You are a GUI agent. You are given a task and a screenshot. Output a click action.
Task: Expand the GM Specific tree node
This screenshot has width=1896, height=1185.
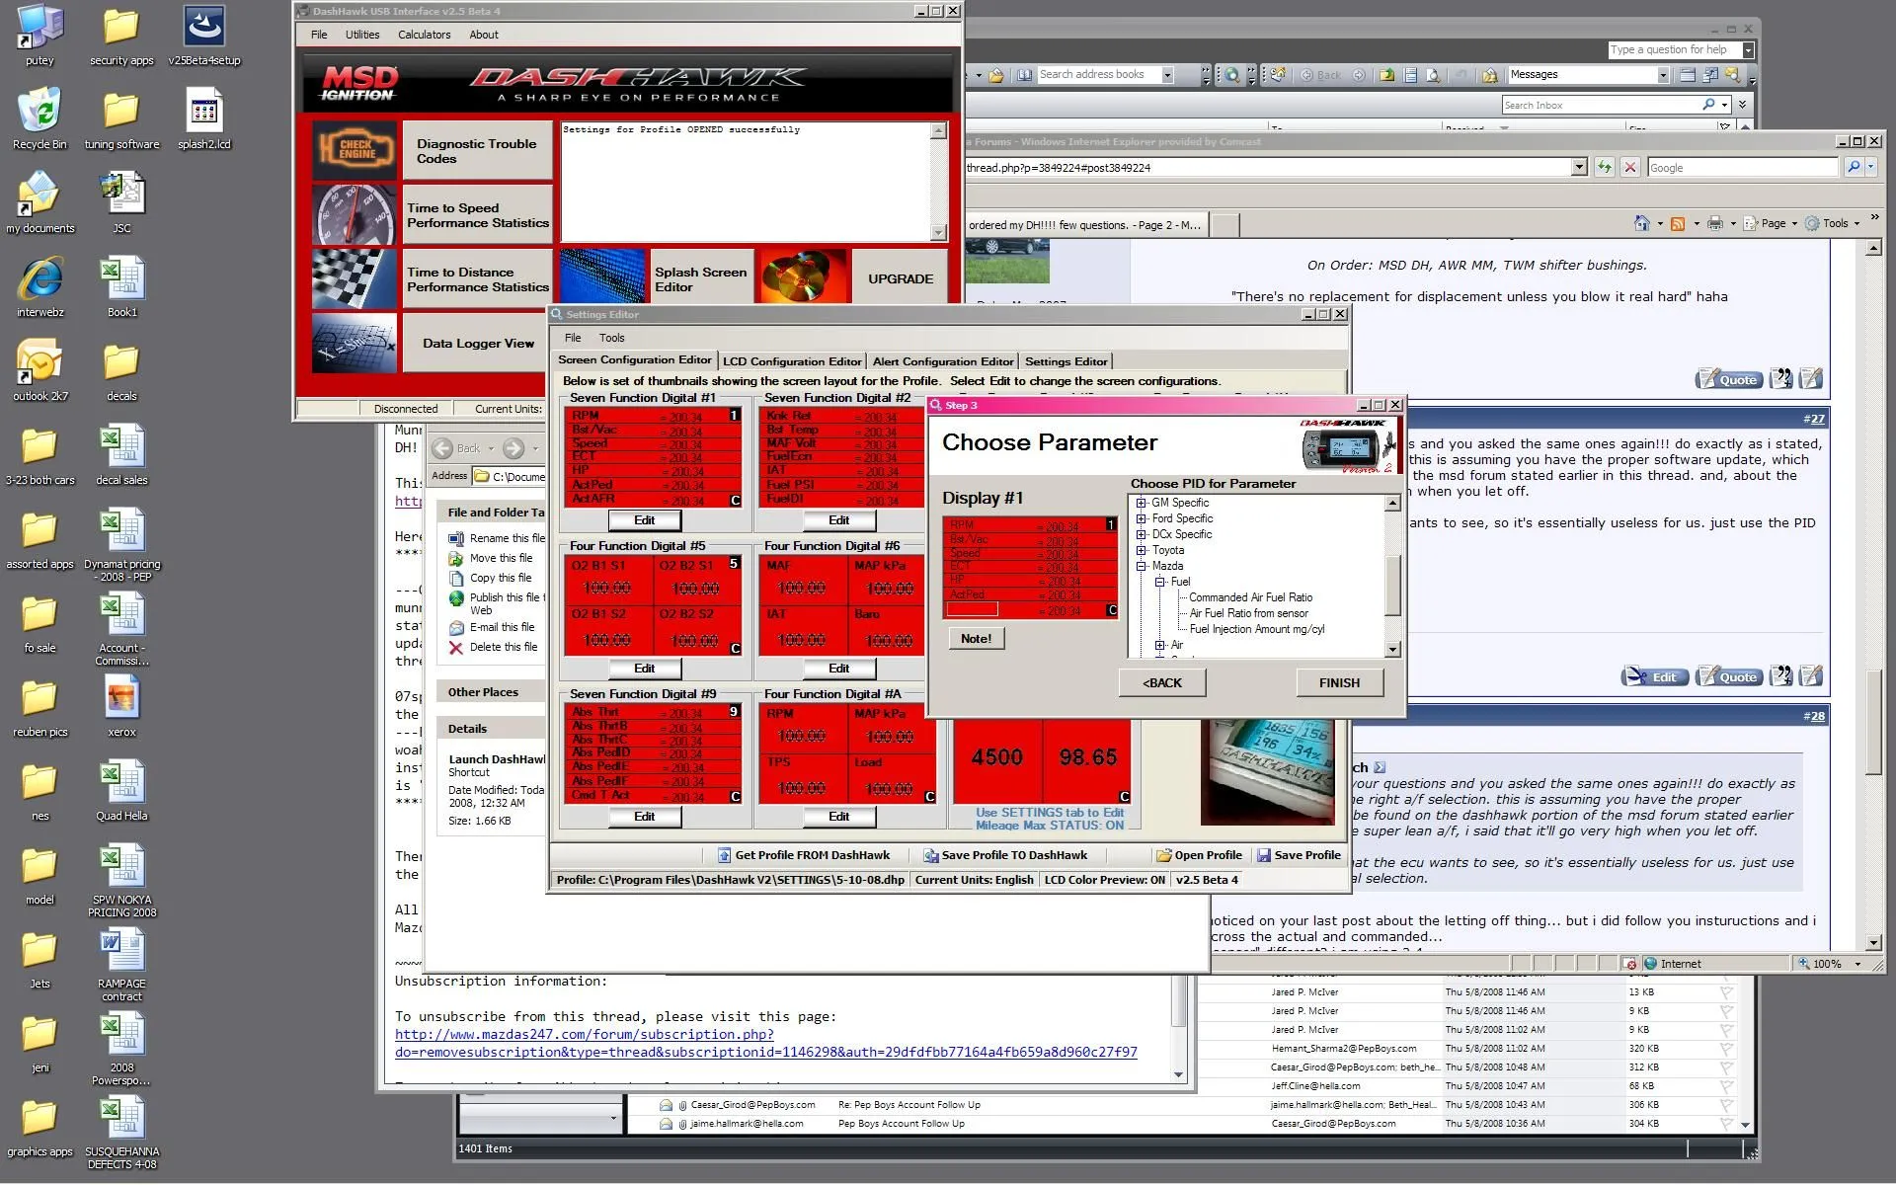point(1142,503)
